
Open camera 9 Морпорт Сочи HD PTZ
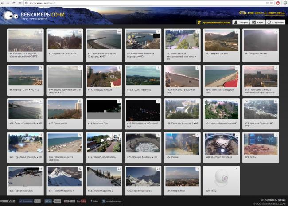click(25, 80)
